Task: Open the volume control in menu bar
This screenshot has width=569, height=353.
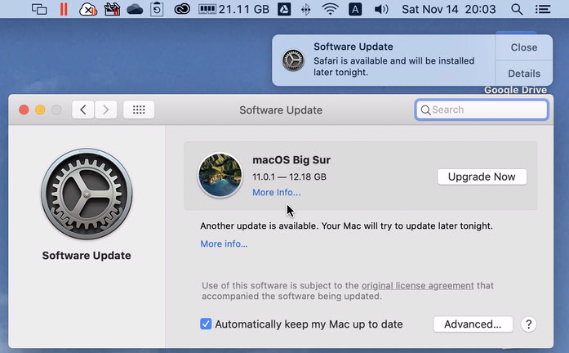Action: 381,10
